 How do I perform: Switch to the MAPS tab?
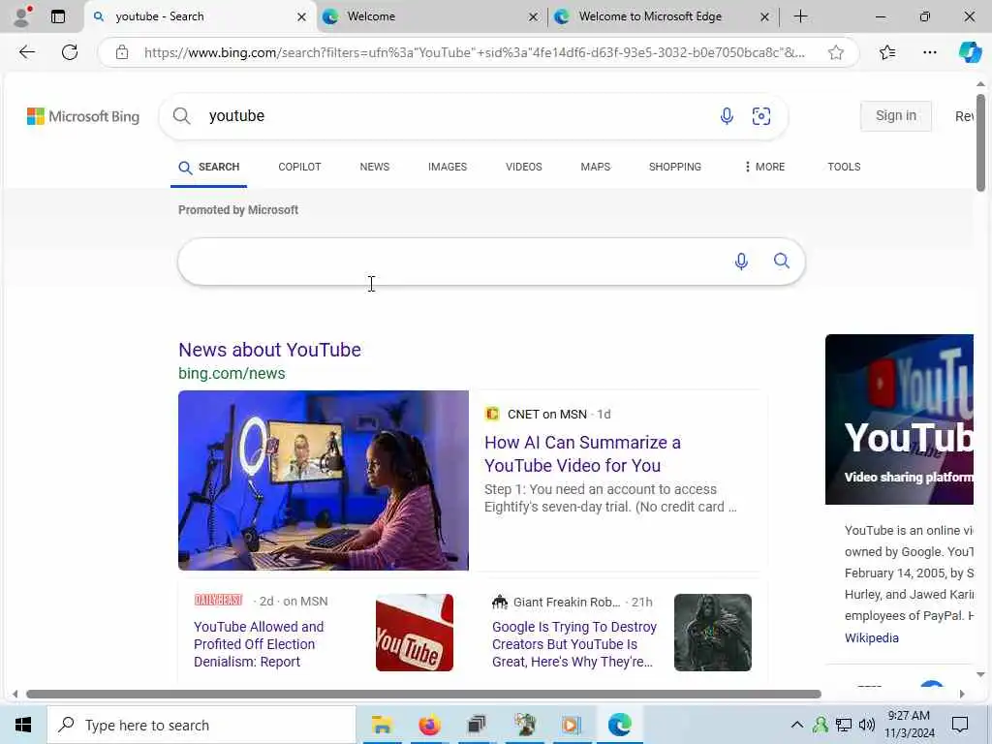(596, 167)
